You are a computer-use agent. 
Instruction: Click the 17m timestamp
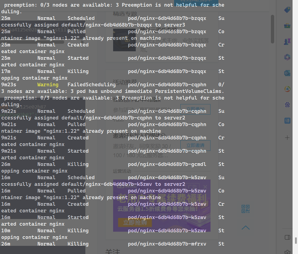point(6,71)
